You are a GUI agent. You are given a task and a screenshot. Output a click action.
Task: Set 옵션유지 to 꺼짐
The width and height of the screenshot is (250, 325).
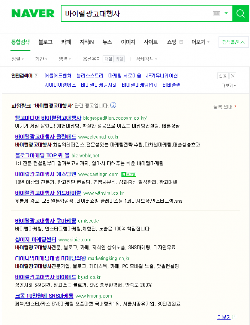108,59
